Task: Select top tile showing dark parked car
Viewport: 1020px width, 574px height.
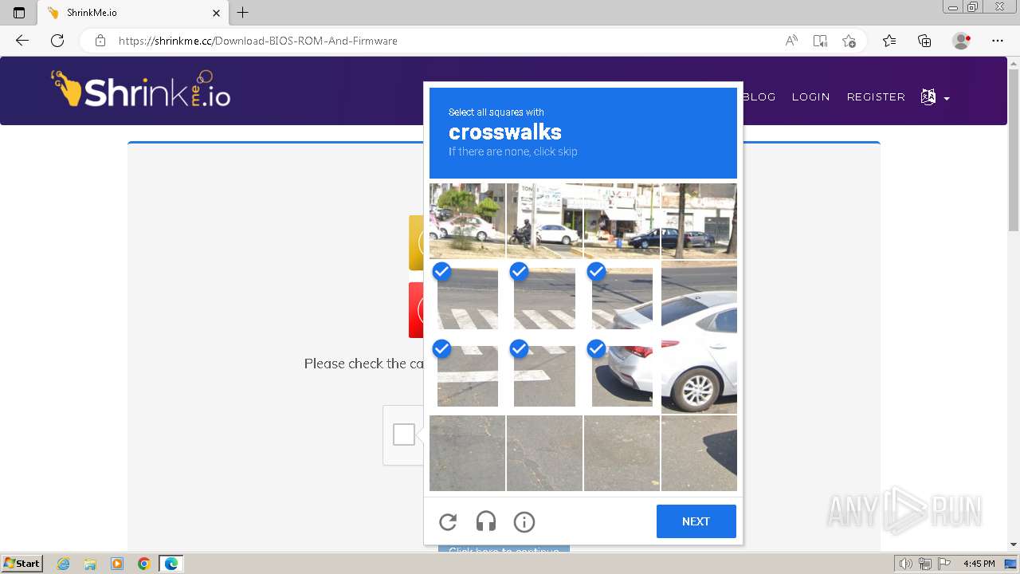Action: 622,221
